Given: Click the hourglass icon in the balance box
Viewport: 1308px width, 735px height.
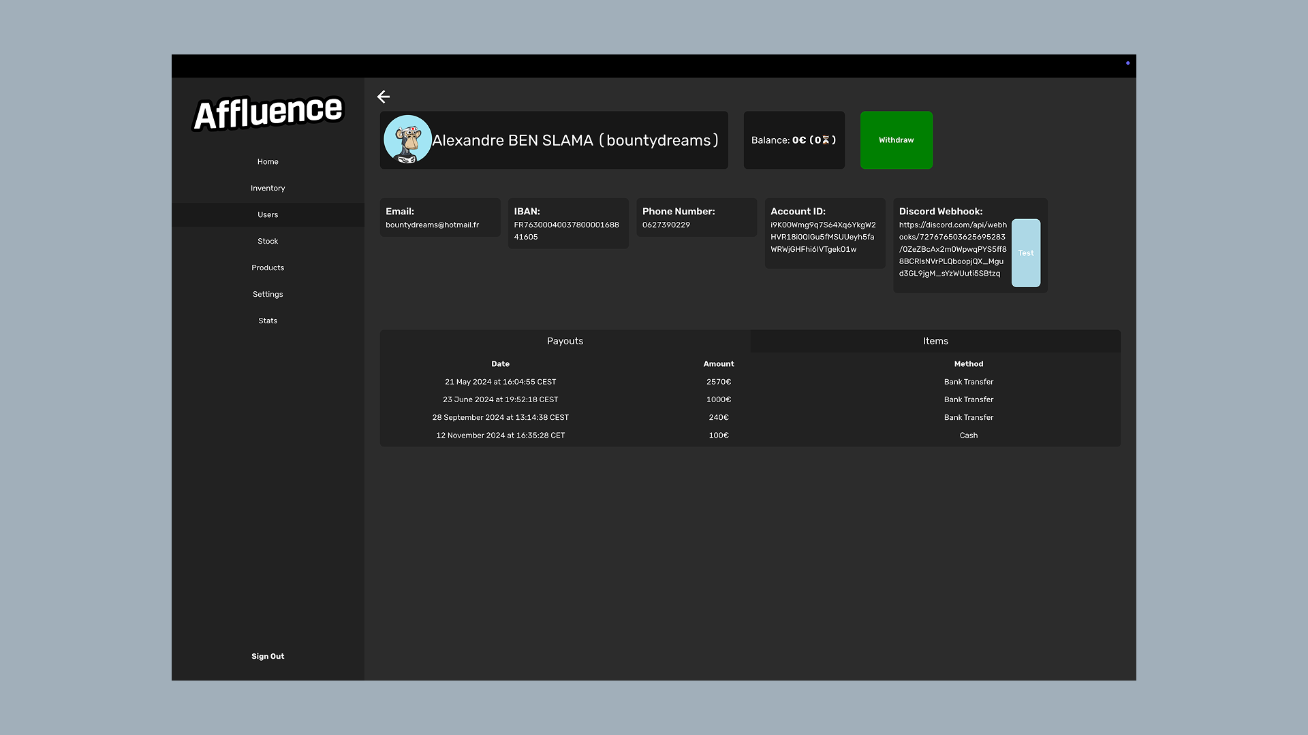Looking at the screenshot, I should pyautogui.click(x=826, y=140).
